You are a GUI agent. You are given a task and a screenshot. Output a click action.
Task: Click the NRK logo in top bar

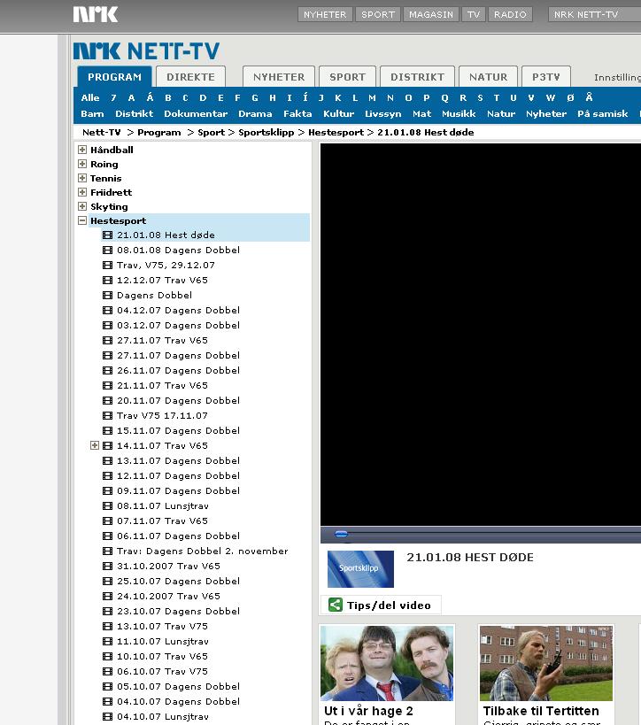[96, 14]
